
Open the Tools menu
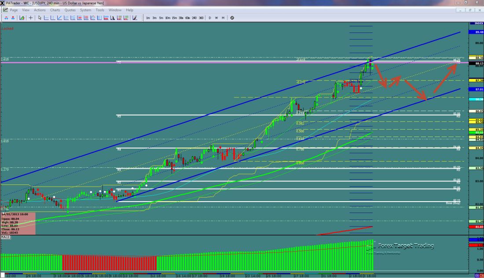tap(100, 10)
